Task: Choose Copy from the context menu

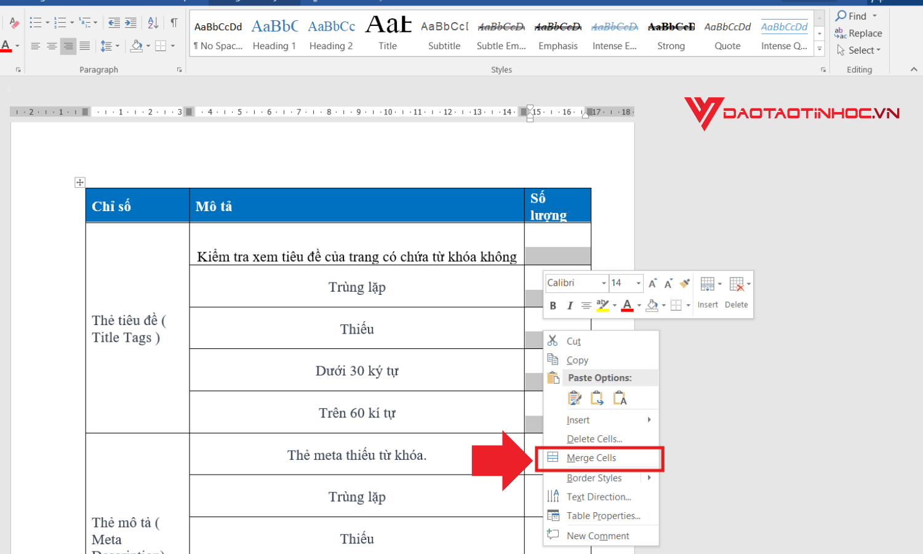Action: click(601, 360)
